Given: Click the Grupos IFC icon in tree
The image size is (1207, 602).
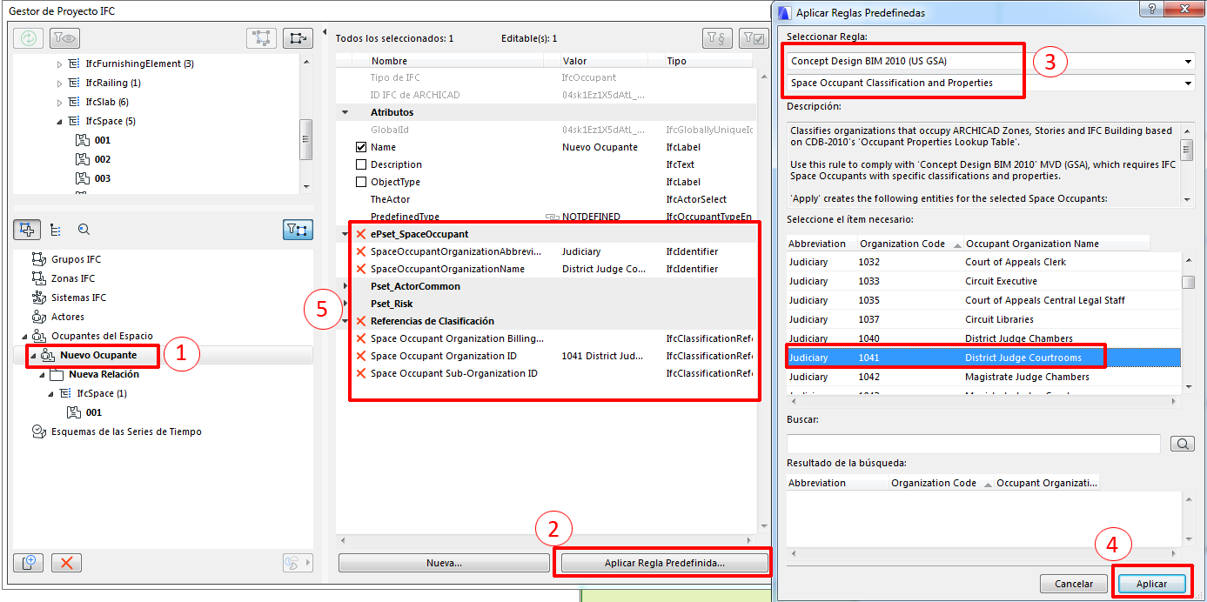Looking at the screenshot, I should click(x=38, y=259).
